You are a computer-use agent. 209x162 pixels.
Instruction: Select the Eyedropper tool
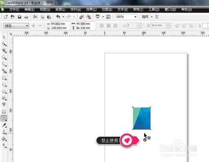(x=4, y=125)
